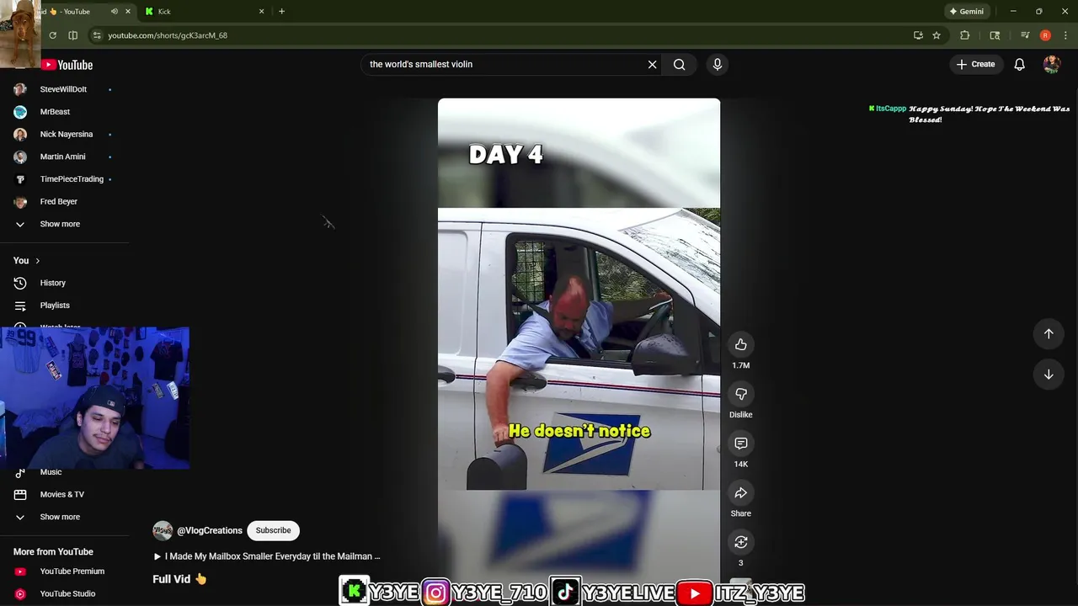Close the YouTube tab

click(128, 11)
